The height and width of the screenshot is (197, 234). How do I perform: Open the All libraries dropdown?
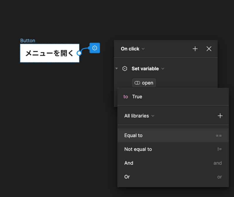(139, 116)
